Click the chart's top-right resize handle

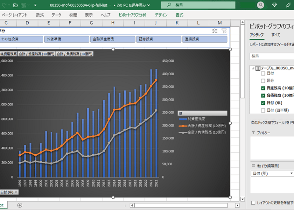tap(230, 49)
